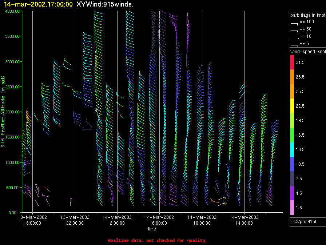Click the XYWind:915winds title text
The image size is (326, 245).
click(105, 4)
